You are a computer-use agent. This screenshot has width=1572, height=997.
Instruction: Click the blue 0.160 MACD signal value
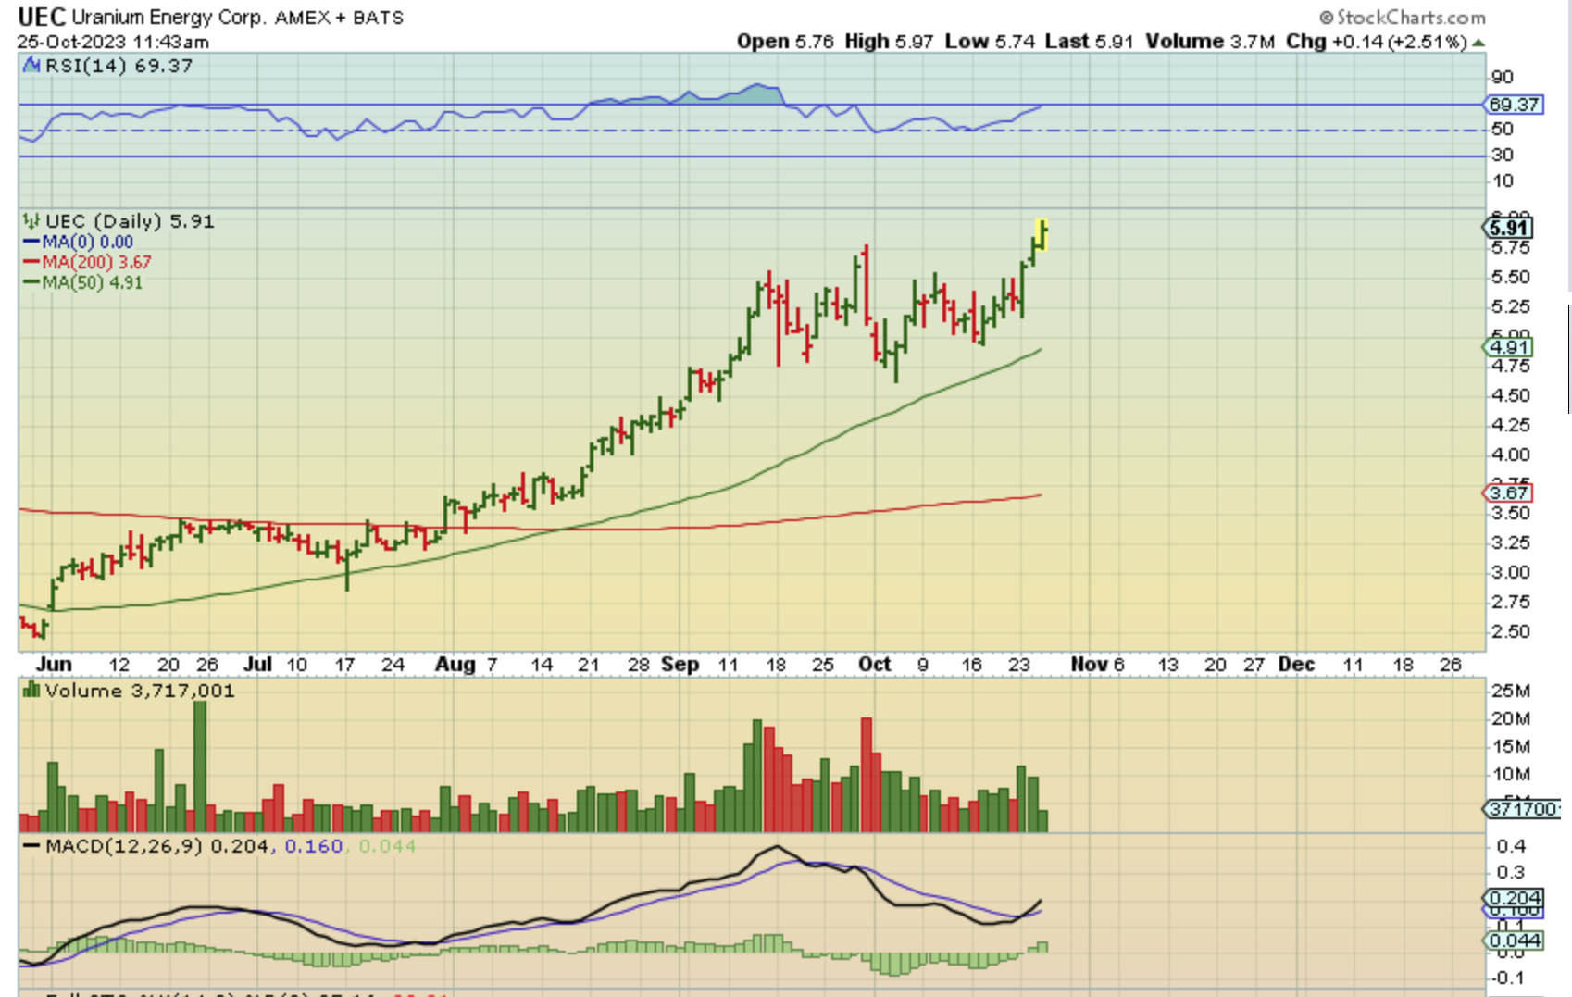pyautogui.click(x=314, y=846)
